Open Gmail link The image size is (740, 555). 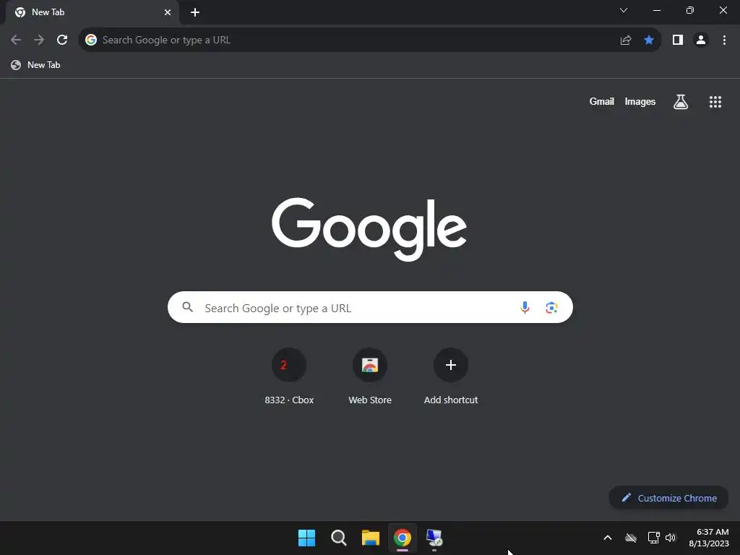(601, 101)
